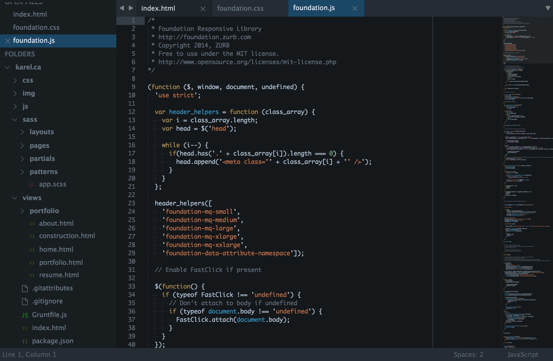The width and height of the screenshot is (553, 361).
Task: Open index.html in open files list
Action: tap(30, 14)
